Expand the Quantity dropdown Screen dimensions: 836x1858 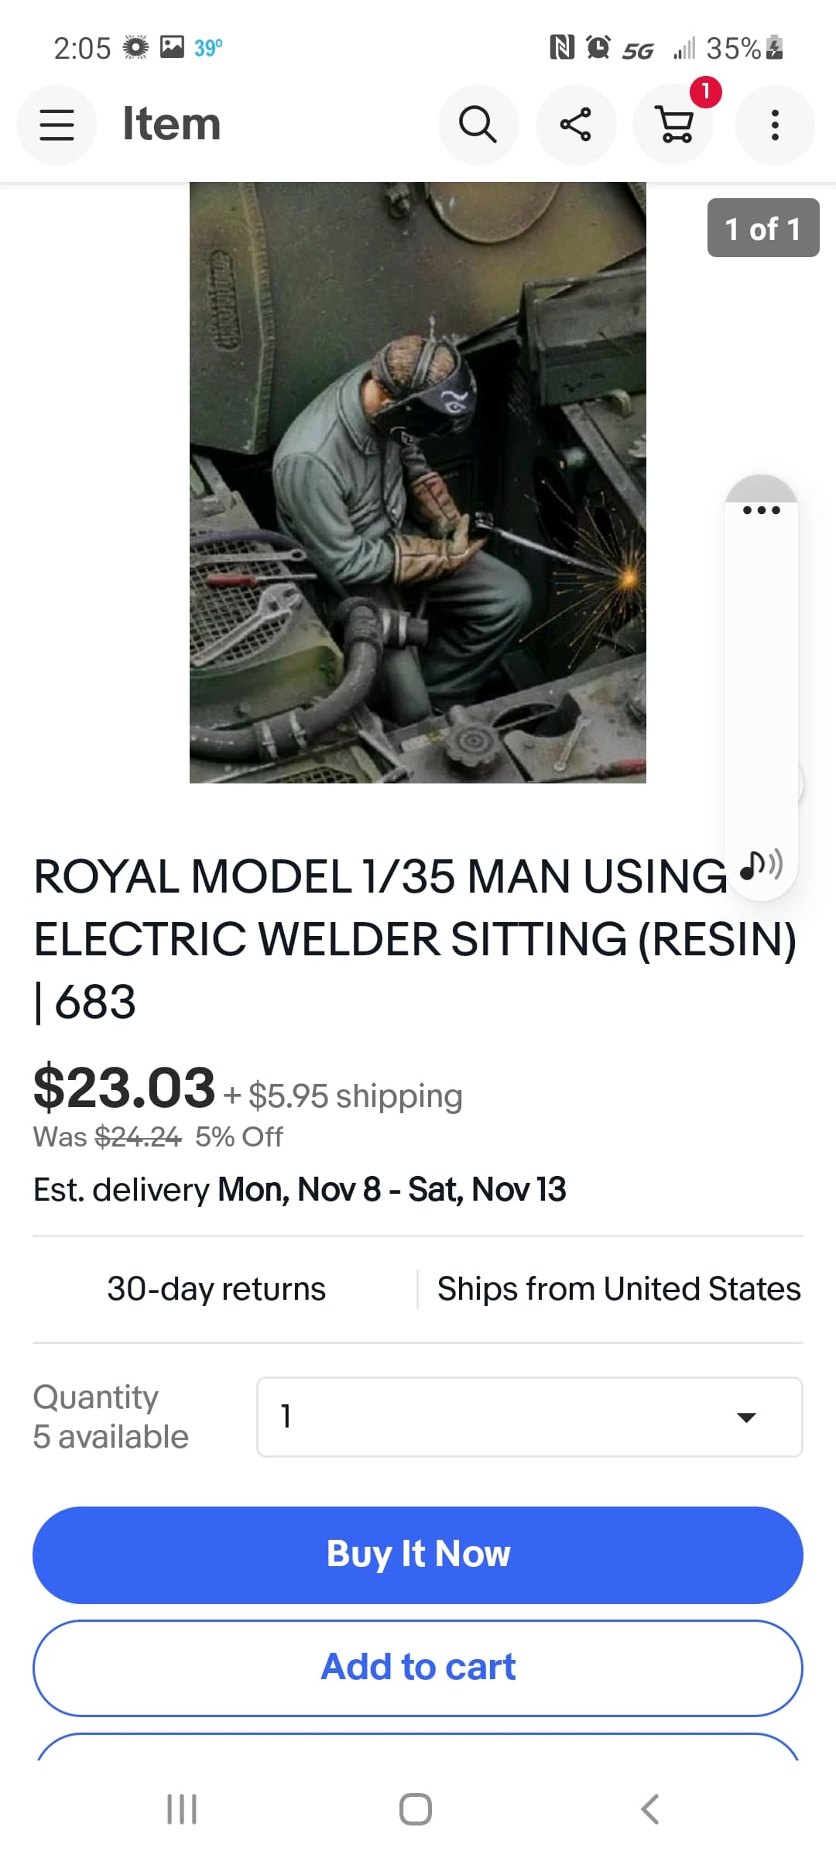tap(529, 1417)
